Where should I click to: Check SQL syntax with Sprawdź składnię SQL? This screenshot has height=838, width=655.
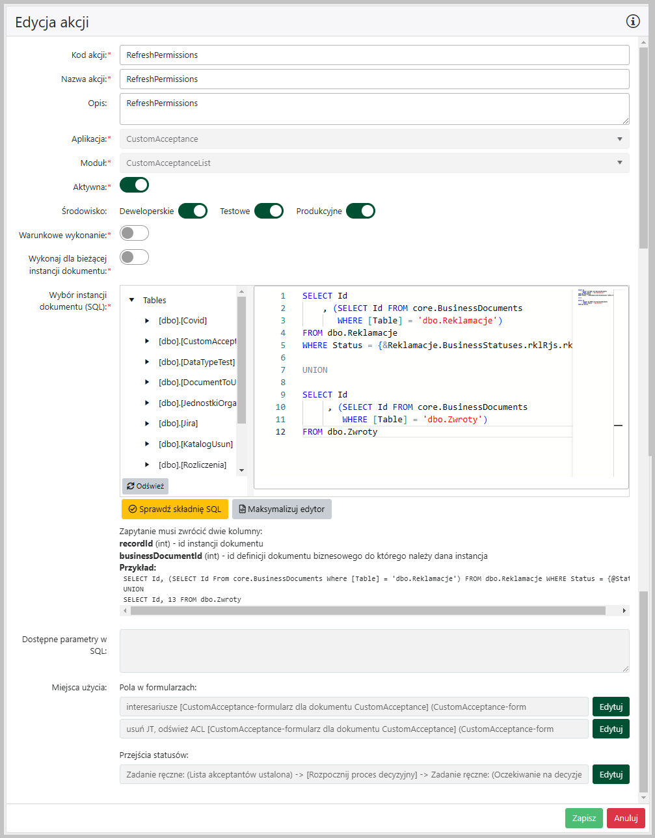pyautogui.click(x=175, y=509)
